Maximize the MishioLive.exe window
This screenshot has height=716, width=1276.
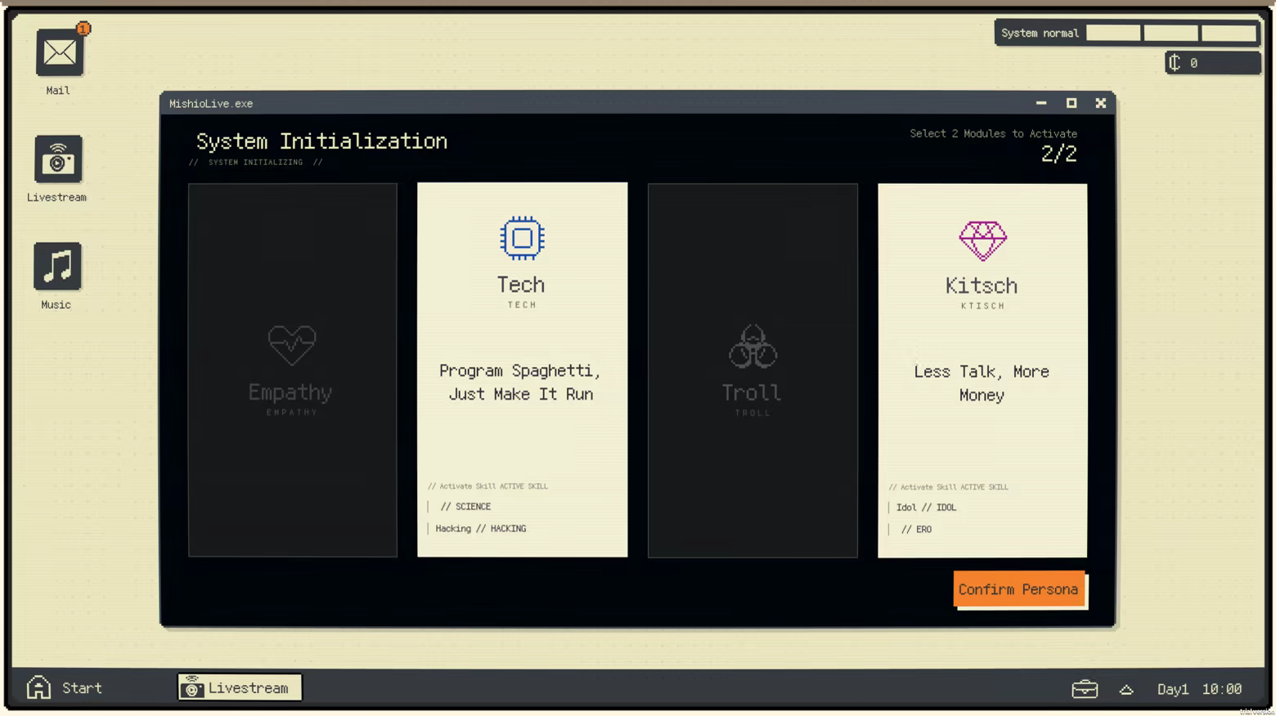(1071, 103)
